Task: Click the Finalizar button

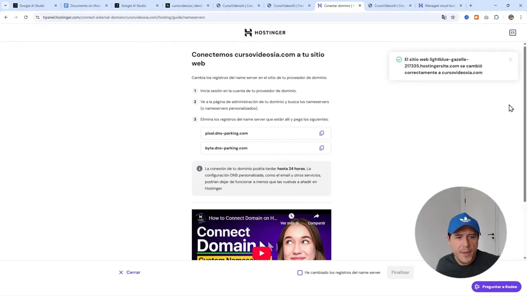Action: coord(400,272)
